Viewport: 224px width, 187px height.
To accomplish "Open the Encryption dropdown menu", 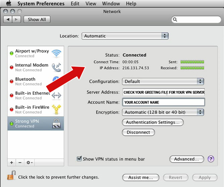I will [x=163, y=112].
